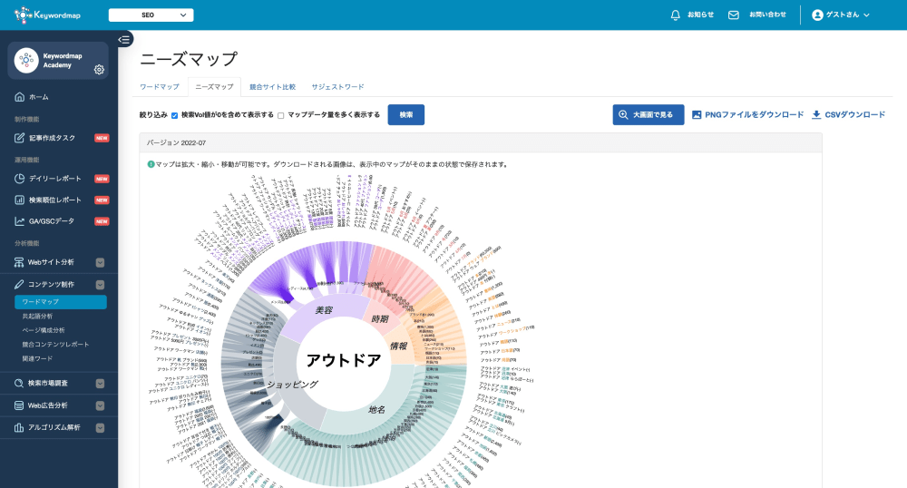This screenshot has width=907, height=488.
Task: Collapse the コンテンツ制作 section
Action: (x=100, y=285)
